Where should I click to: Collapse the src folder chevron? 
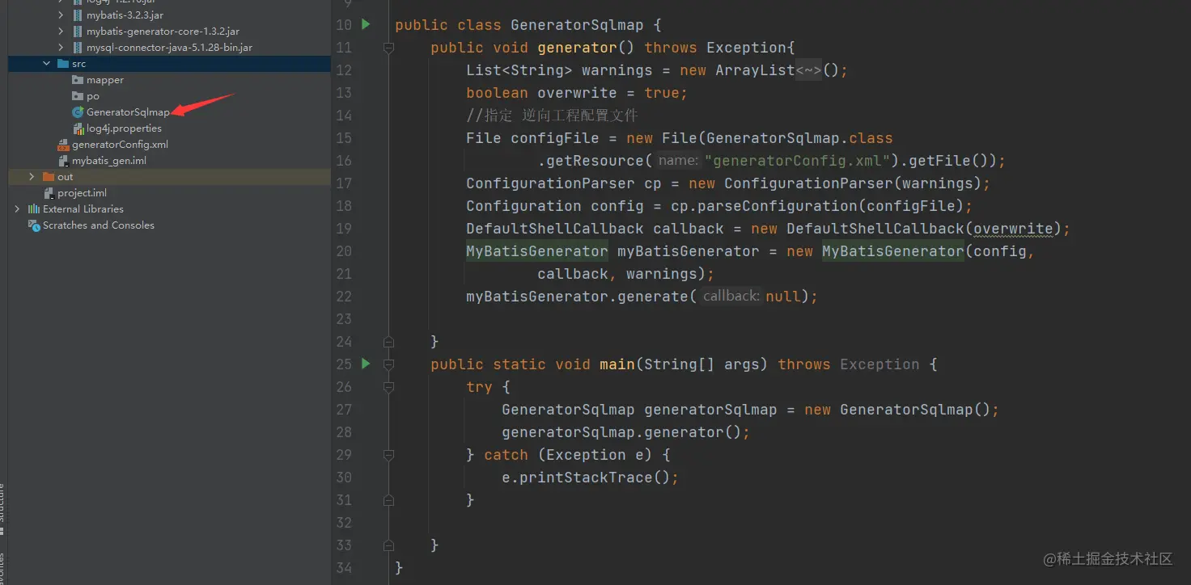point(47,64)
